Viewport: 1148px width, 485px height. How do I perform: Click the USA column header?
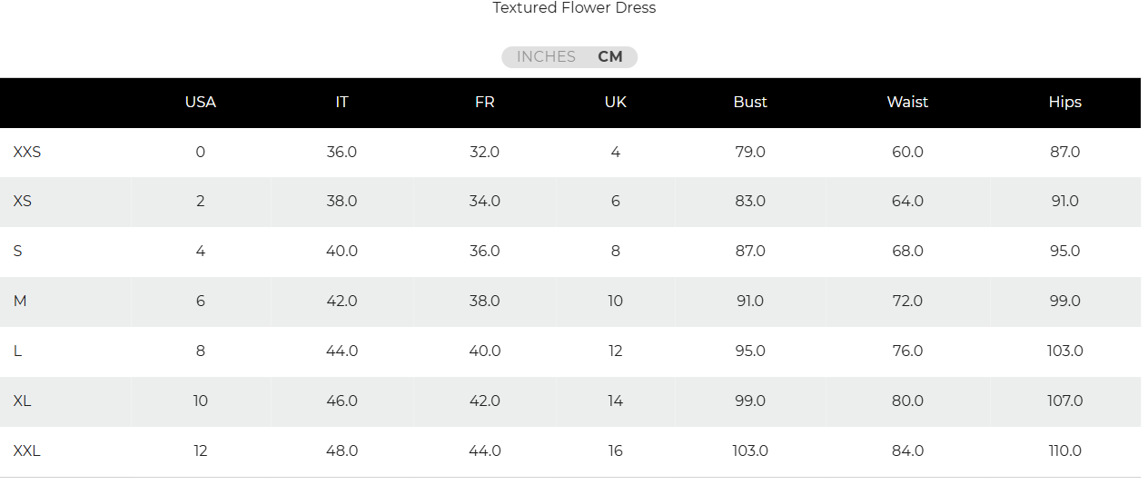click(201, 102)
